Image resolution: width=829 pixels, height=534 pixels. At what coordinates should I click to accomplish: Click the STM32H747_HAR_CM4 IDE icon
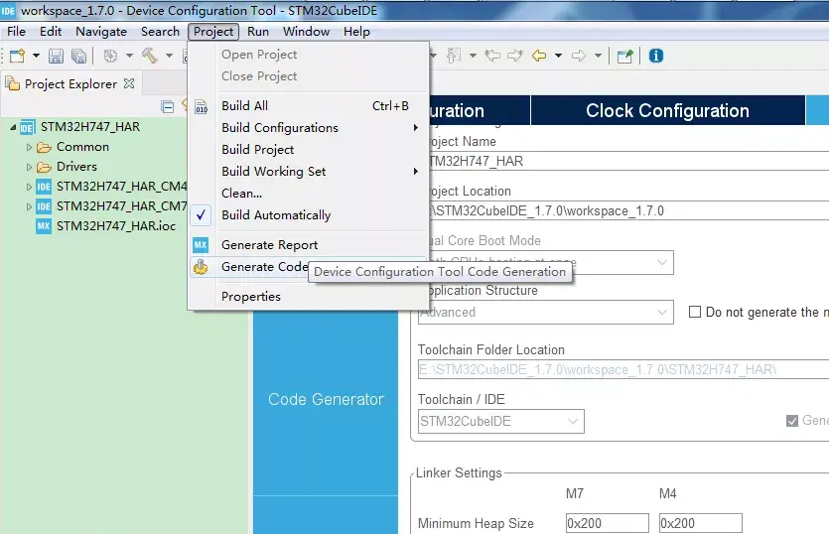pos(44,187)
